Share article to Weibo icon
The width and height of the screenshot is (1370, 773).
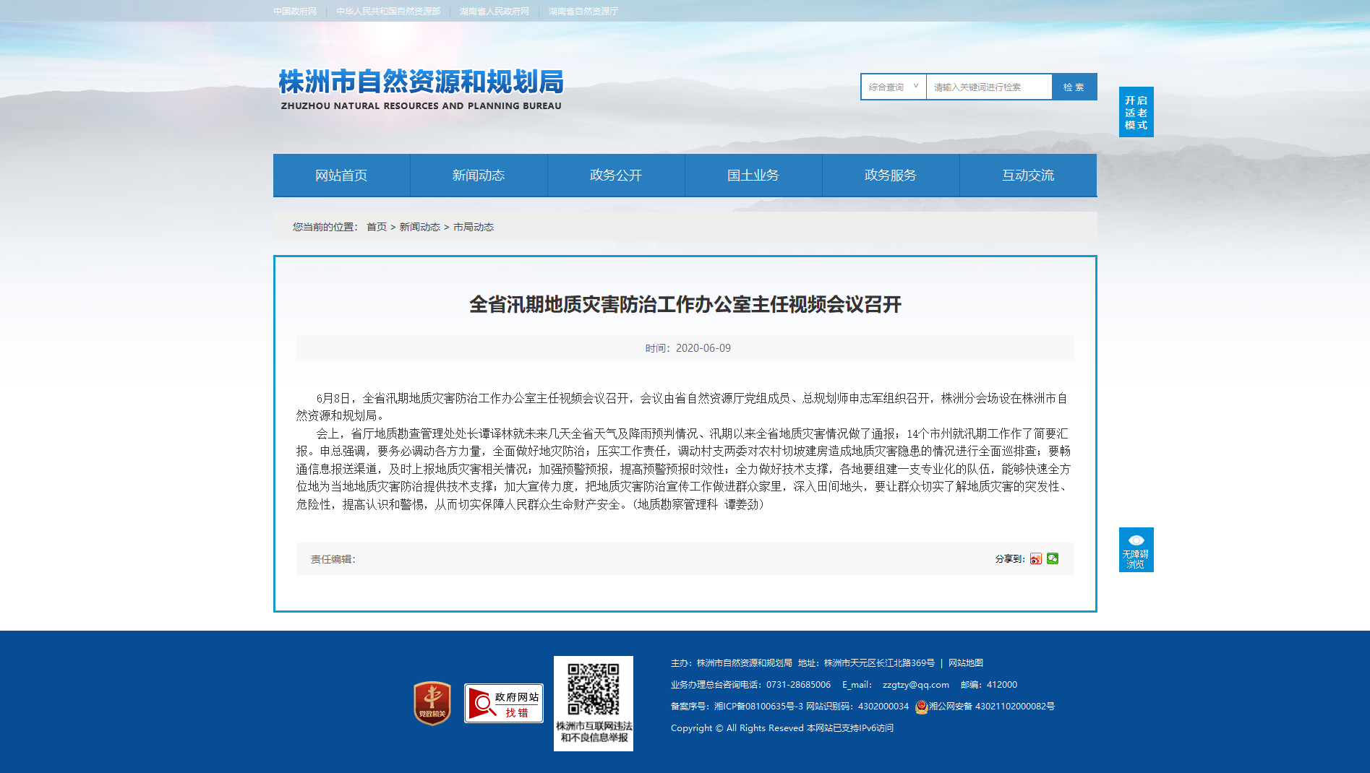click(1036, 558)
